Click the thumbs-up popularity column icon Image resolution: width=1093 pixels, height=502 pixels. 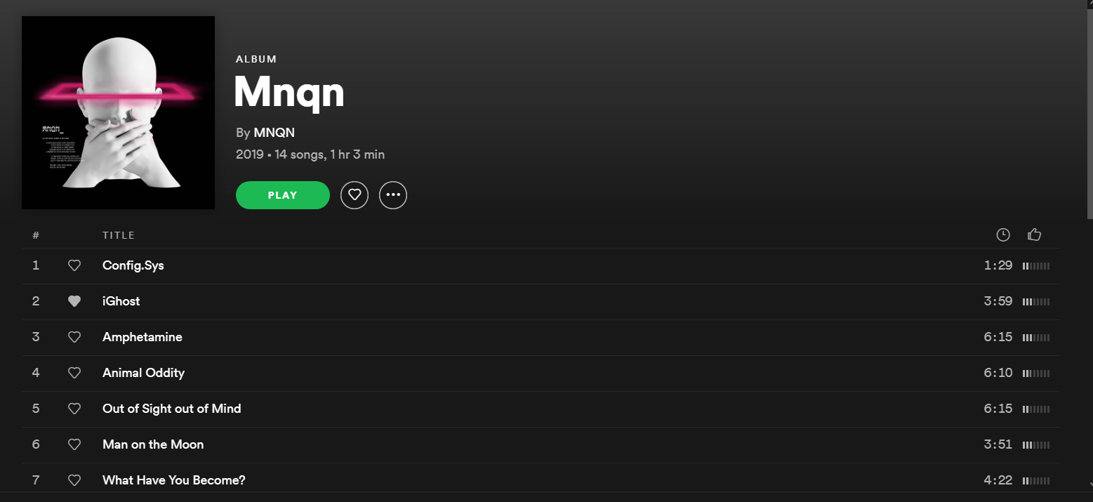1034,235
